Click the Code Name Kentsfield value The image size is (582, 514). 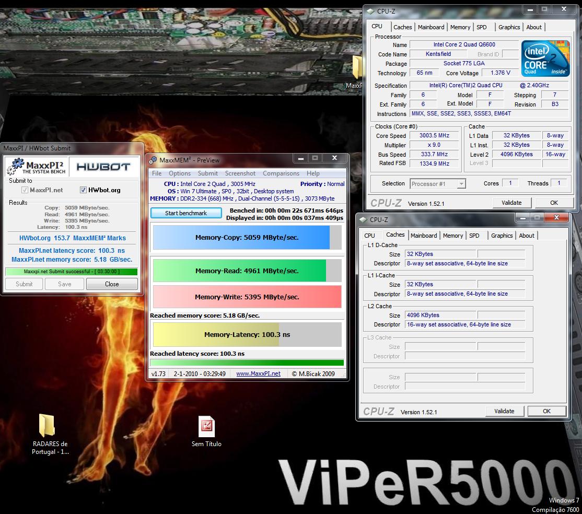tap(438, 54)
